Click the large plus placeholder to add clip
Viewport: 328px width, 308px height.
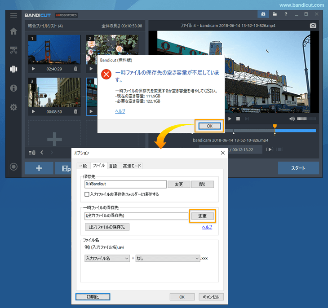[x=54, y=139]
